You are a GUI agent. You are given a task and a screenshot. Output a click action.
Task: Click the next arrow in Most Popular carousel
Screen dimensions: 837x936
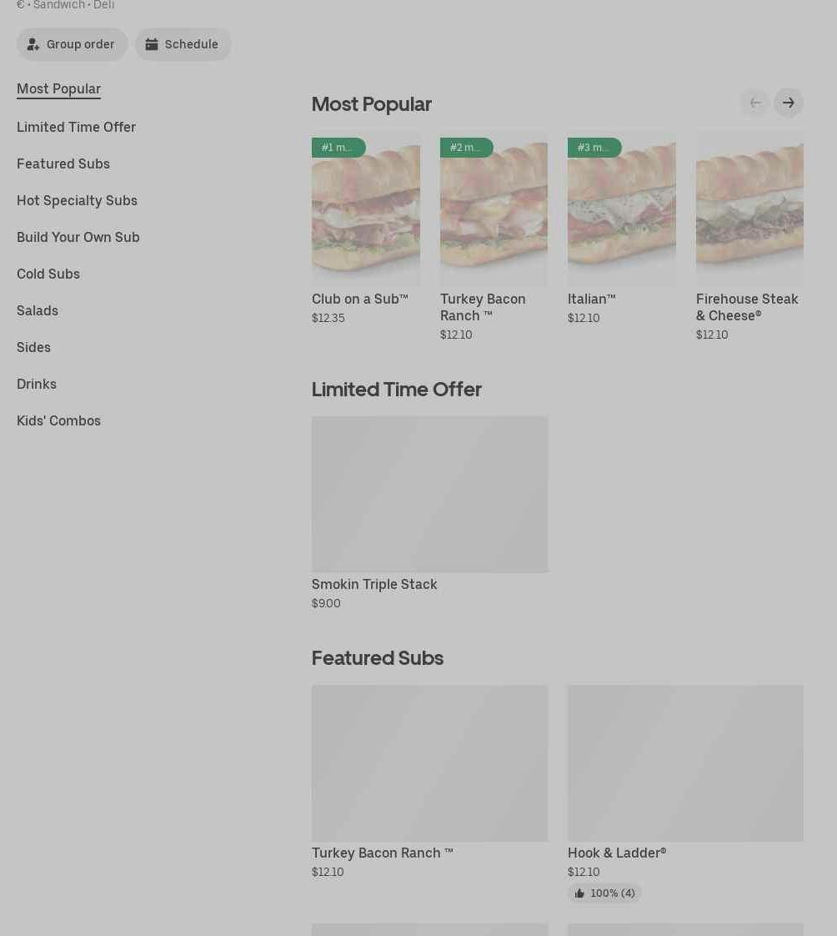click(x=788, y=103)
